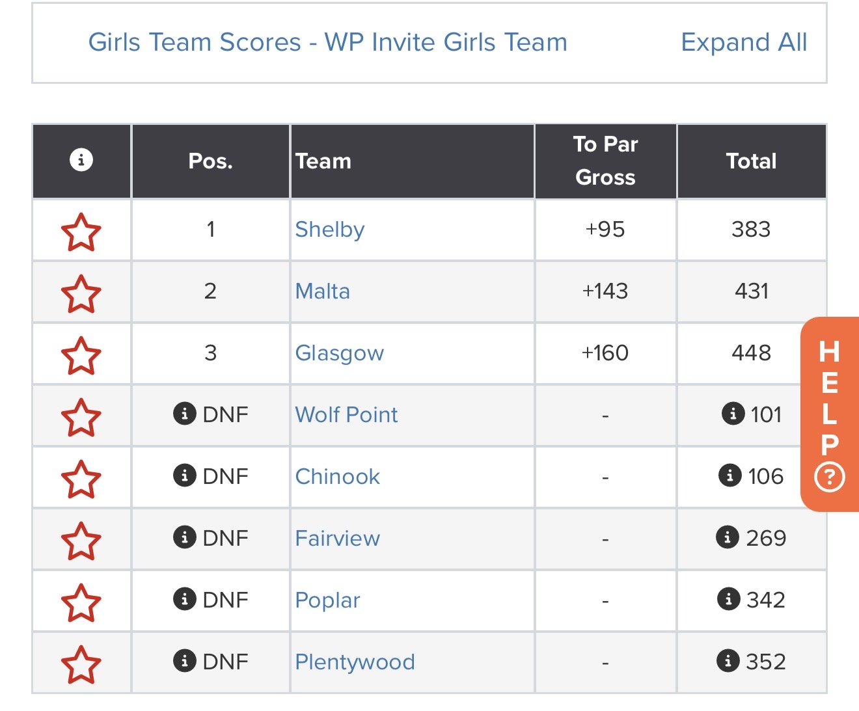Open the Girls Team Scores title link
This screenshot has height=711, width=859.
point(327,42)
